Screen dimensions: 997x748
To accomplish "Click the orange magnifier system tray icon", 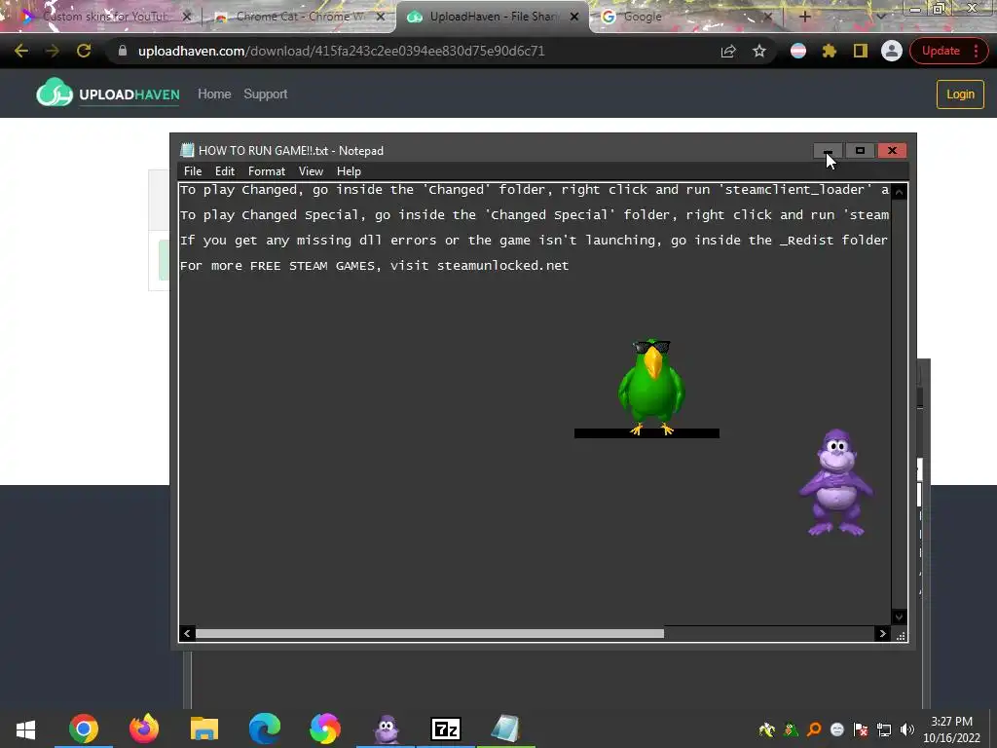I will pos(814,729).
